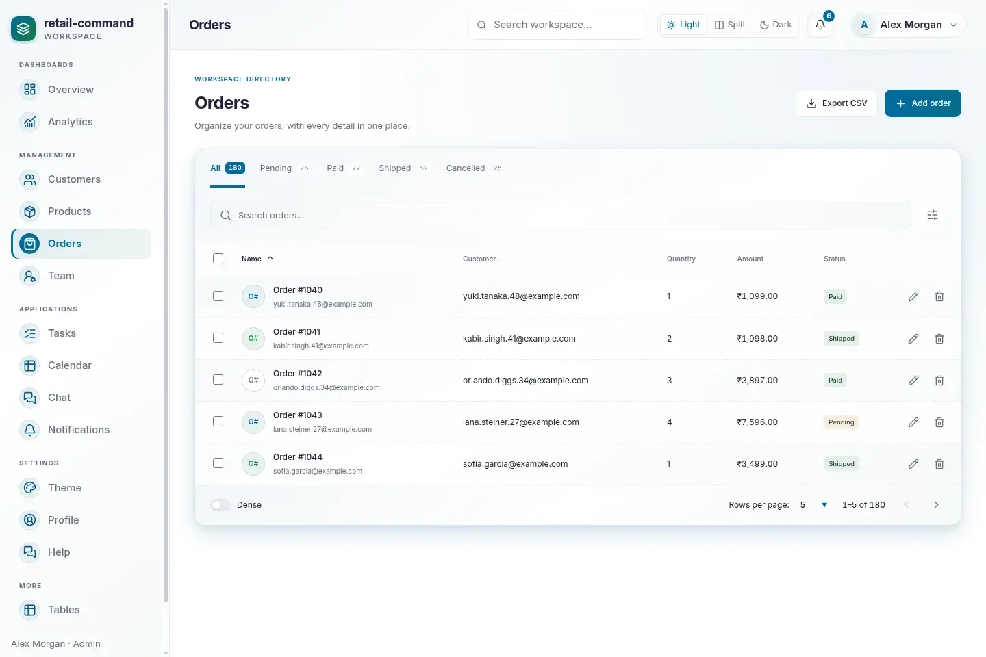Delete Order #1040 using trash icon
Image resolution: width=986 pixels, height=657 pixels.
(x=939, y=296)
